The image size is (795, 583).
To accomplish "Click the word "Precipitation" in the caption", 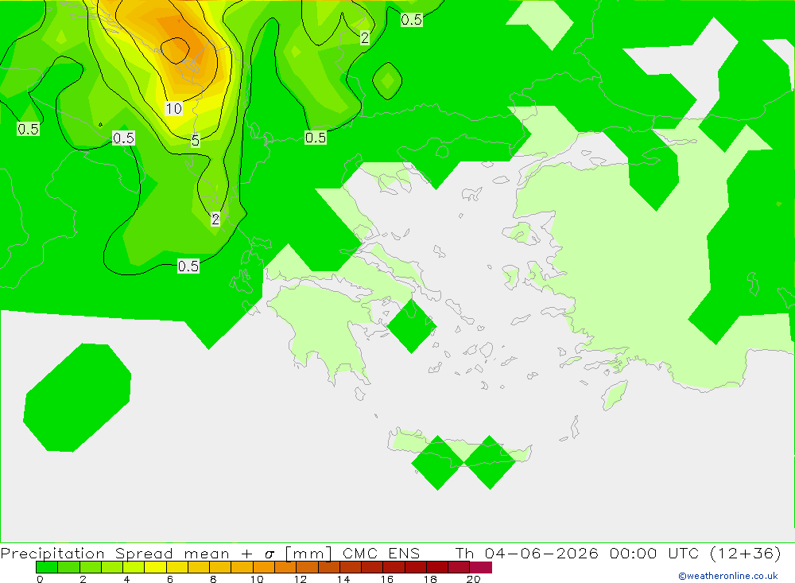I will (52, 553).
